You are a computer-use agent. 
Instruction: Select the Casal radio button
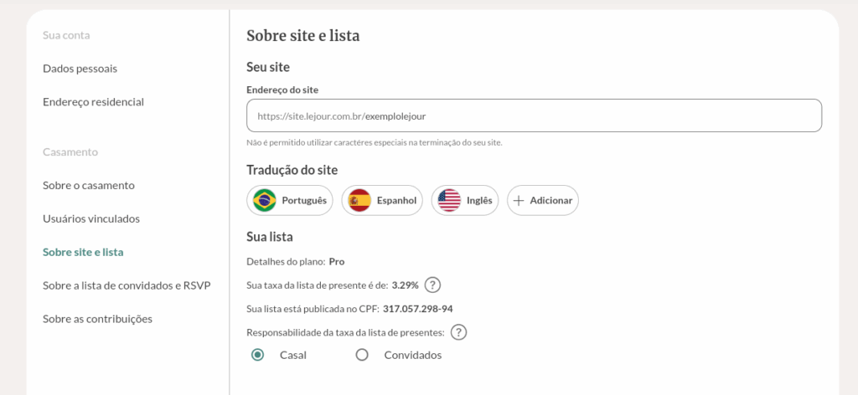[x=258, y=355]
